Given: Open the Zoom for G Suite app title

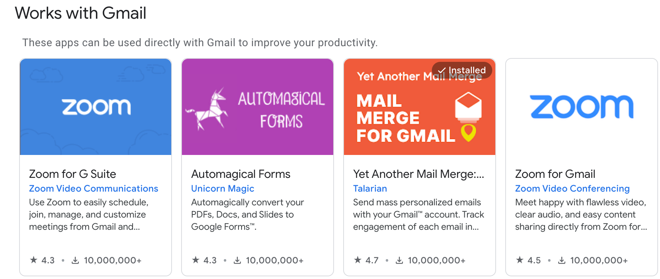Looking at the screenshot, I should click(x=73, y=174).
